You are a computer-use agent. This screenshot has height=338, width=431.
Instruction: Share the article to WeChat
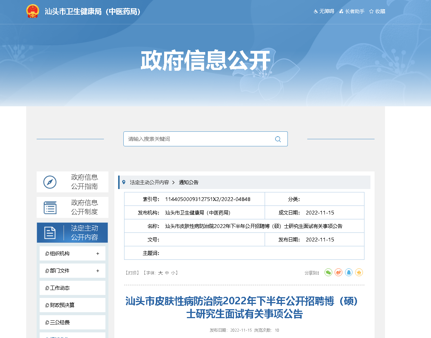point(328,272)
